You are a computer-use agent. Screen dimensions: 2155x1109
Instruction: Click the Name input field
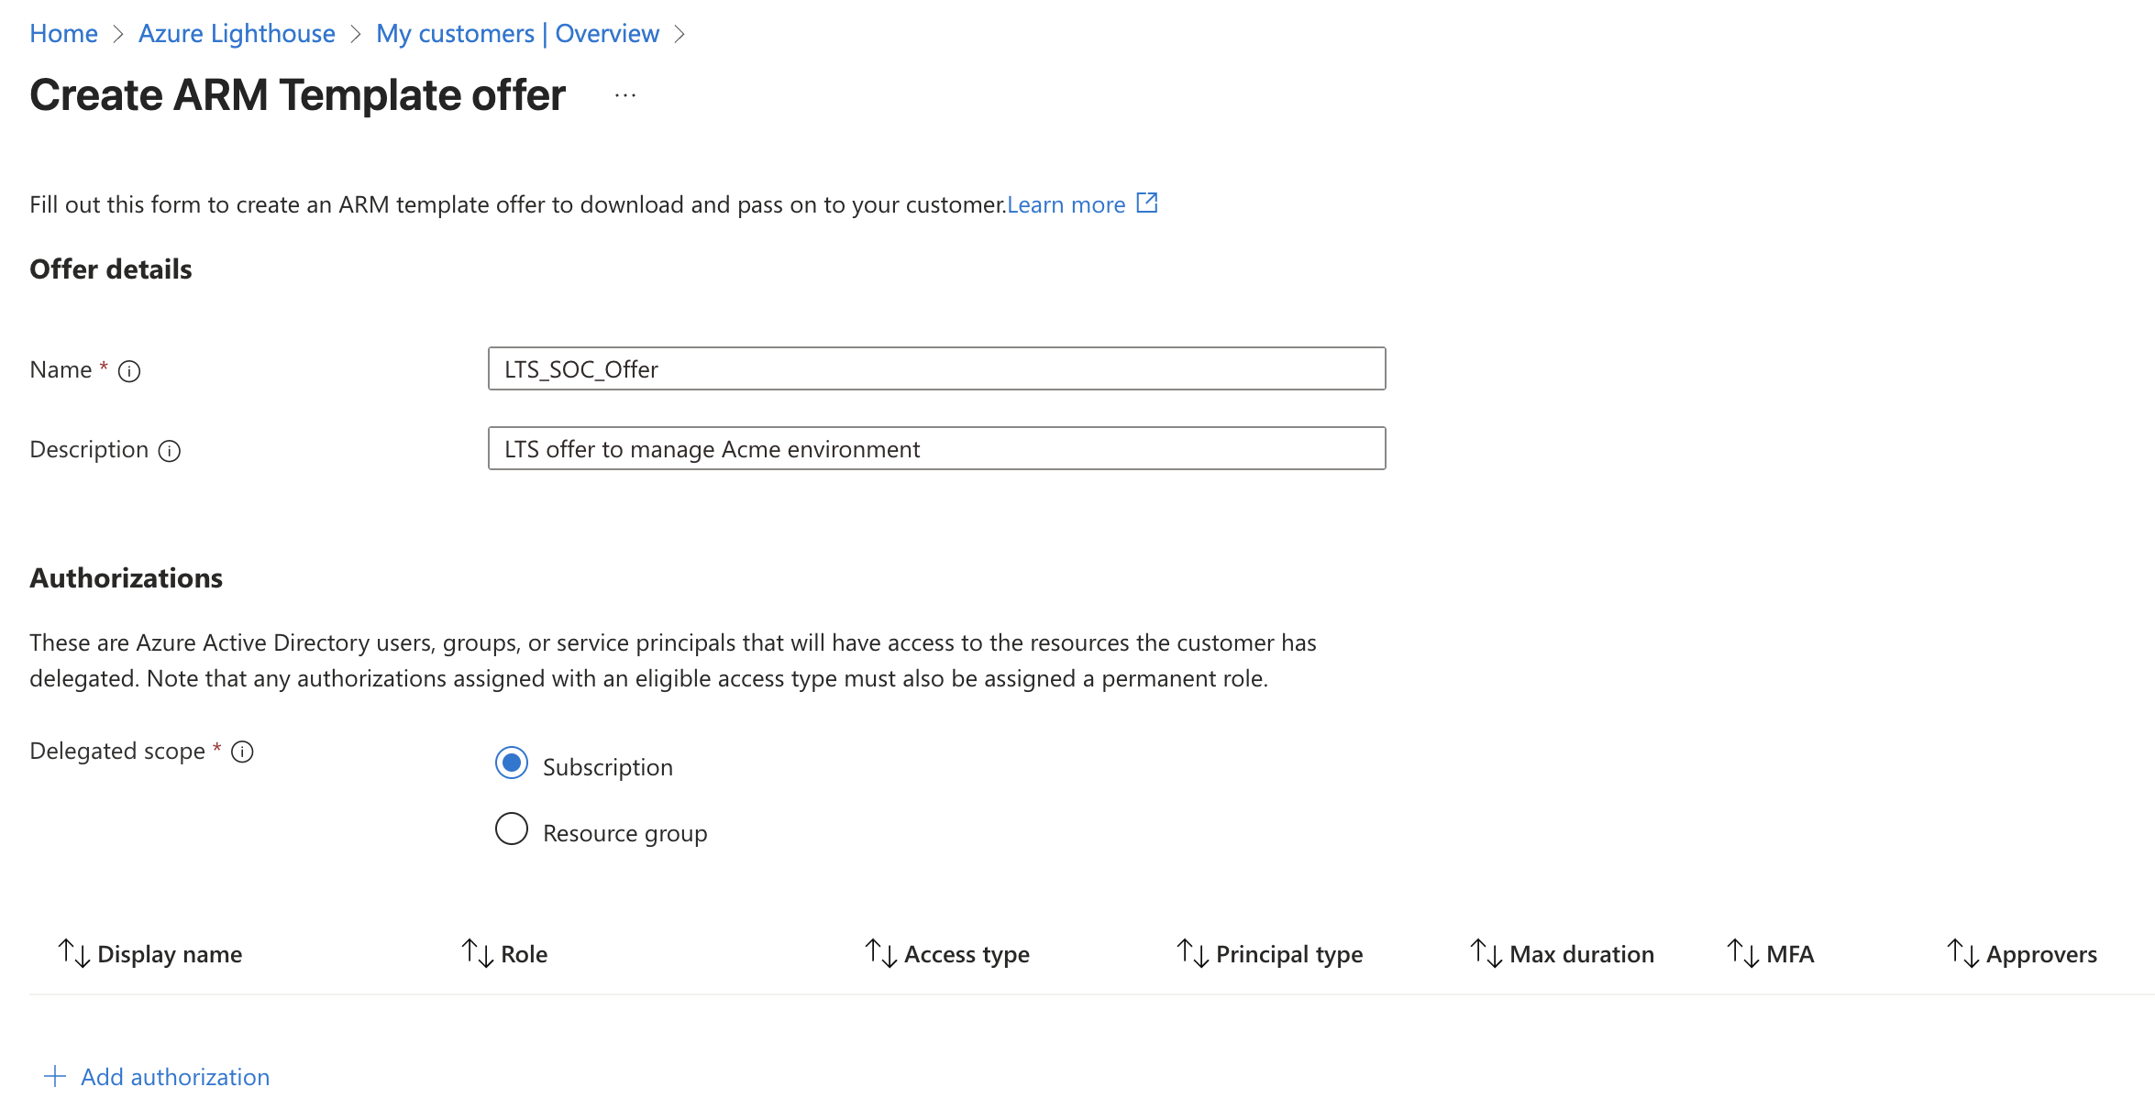[x=936, y=369]
